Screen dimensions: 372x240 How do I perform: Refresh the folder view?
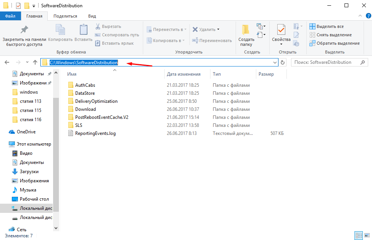pyautogui.click(x=283, y=62)
